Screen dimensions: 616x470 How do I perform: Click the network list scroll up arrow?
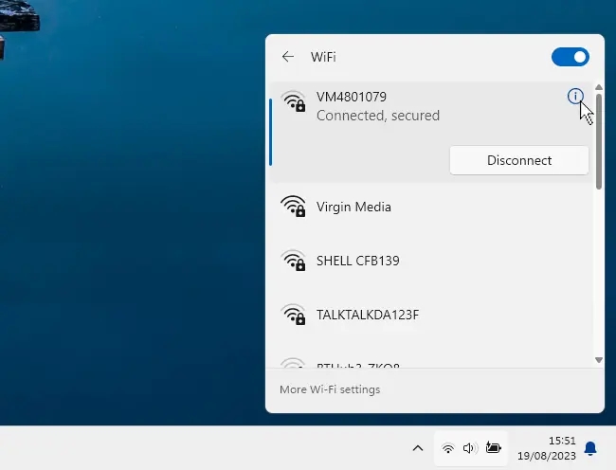(599, 87)
